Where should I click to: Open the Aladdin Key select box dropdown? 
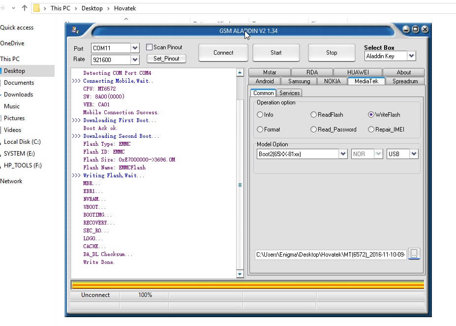(411, 56)
